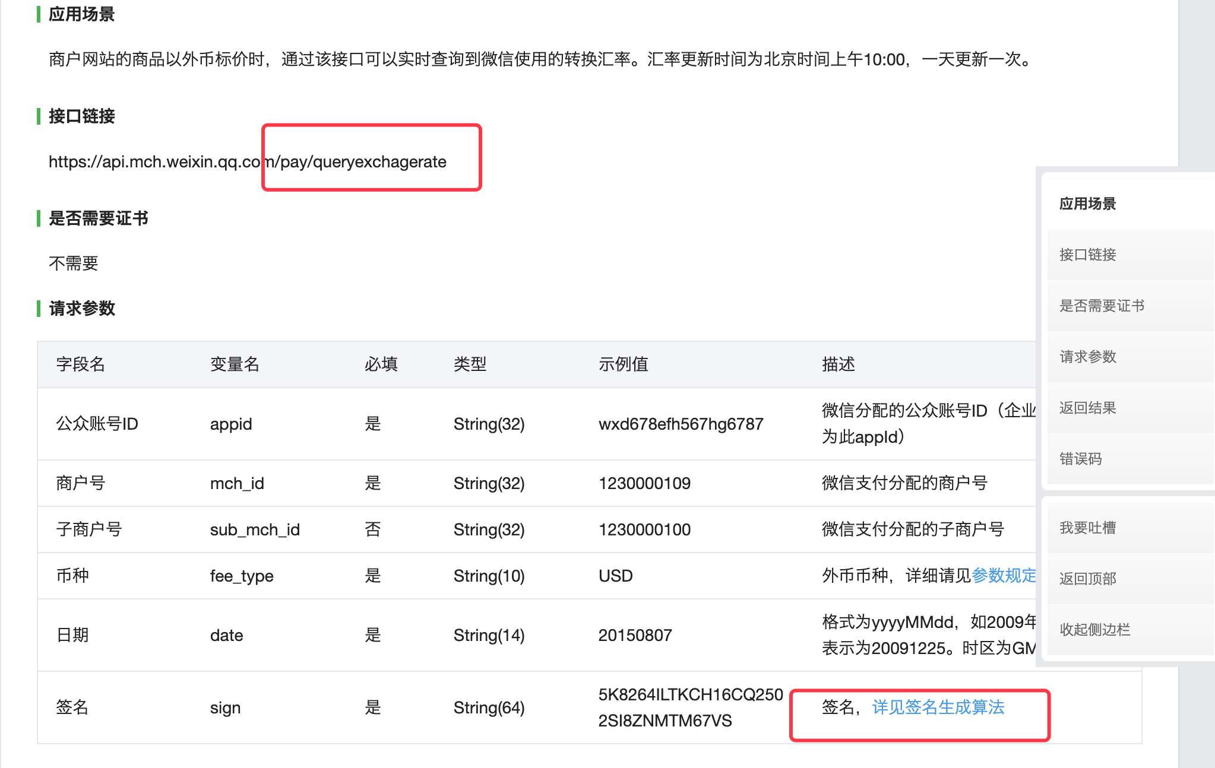Open sidebar item 应用场景
Viewport: 1215px width, 768px height.
point(1087,204)
